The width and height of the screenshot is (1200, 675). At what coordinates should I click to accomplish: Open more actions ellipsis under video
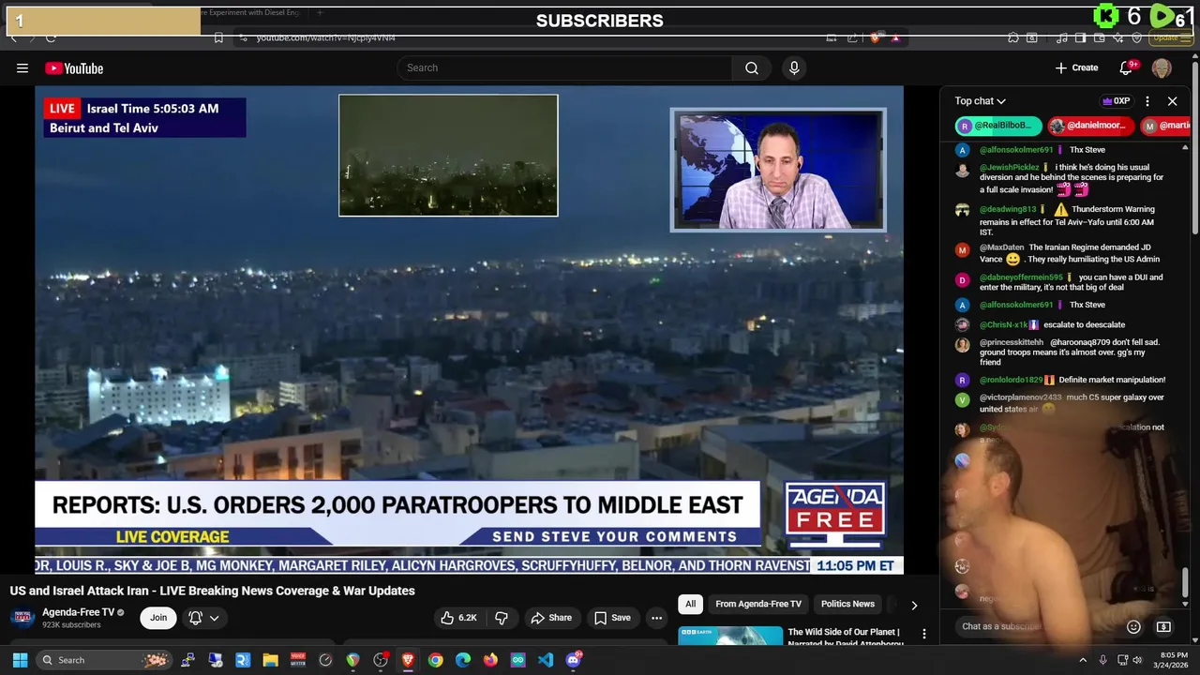(656, 618)
